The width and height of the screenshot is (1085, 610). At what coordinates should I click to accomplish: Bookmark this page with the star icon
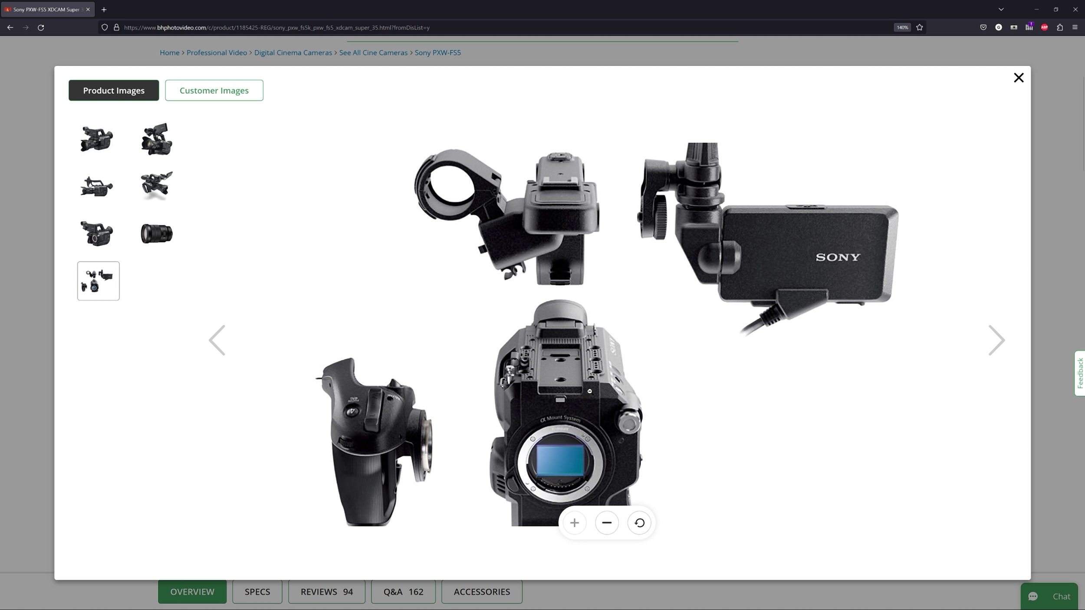click(919, 27)
